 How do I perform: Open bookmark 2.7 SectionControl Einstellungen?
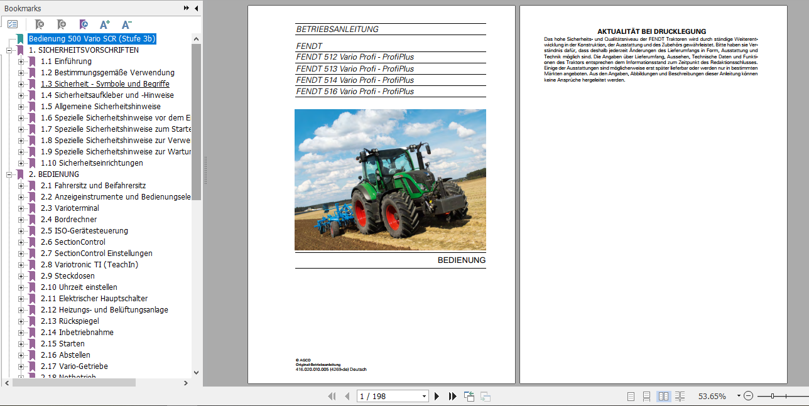97,254
